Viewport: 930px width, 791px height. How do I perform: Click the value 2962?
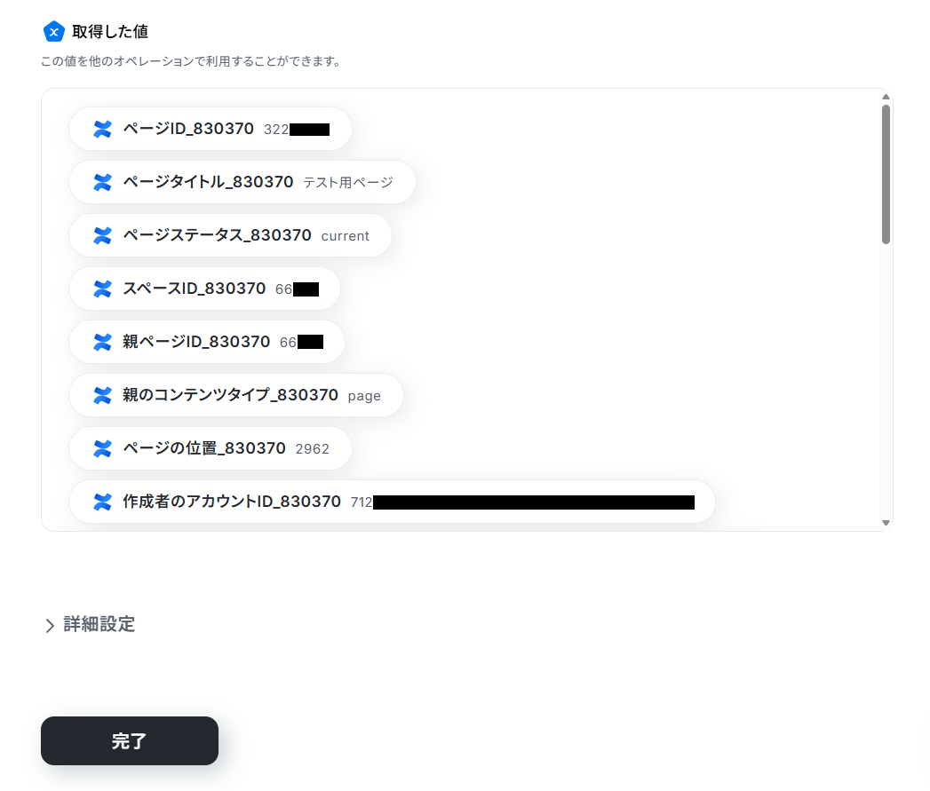pyautogui.click(x=312, y=449)
